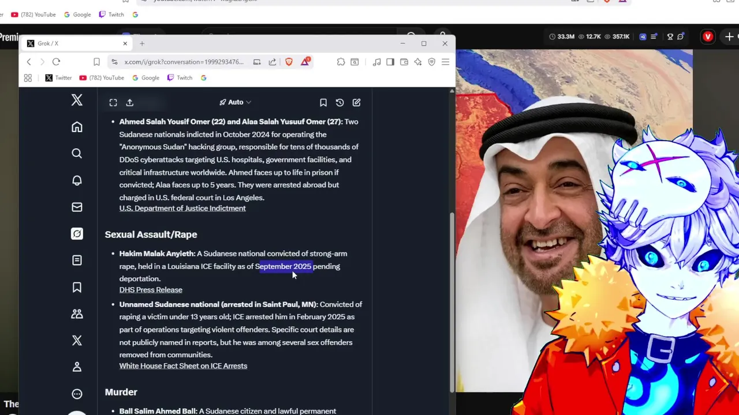The image size is (739, 415).
Task: Open site settings icon in address bar
Action: tap(114, 62)
